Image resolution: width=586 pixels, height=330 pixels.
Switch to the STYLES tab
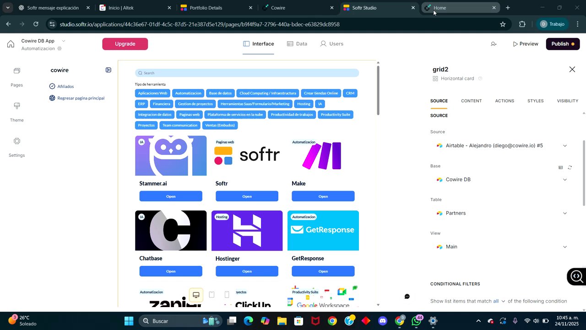[535, 101]
